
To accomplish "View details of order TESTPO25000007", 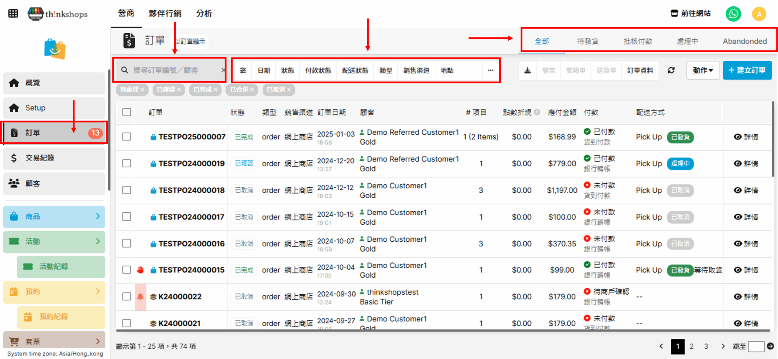I will click(x=746, y=137).
